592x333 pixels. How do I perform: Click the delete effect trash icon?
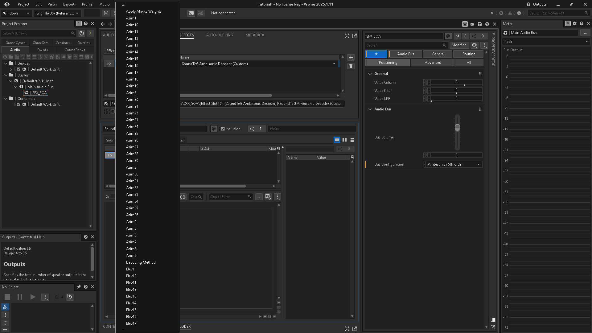pyautogui.click(x=351, y=66)
